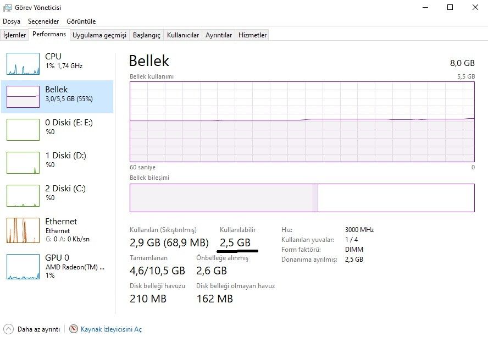Image resolution: width=488 pixels, height=342 pixels.
Task: Open the 1 Diski (D:) graph
Action: coord(23,163)
